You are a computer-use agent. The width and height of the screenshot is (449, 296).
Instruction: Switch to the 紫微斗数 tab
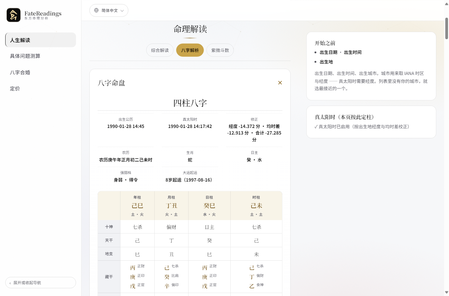click(x=220, y=50)
